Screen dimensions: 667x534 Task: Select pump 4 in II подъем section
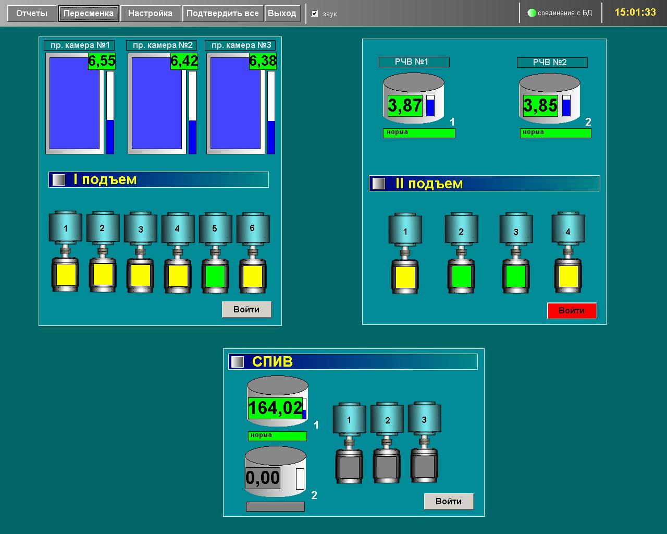[x=568, y=254]
